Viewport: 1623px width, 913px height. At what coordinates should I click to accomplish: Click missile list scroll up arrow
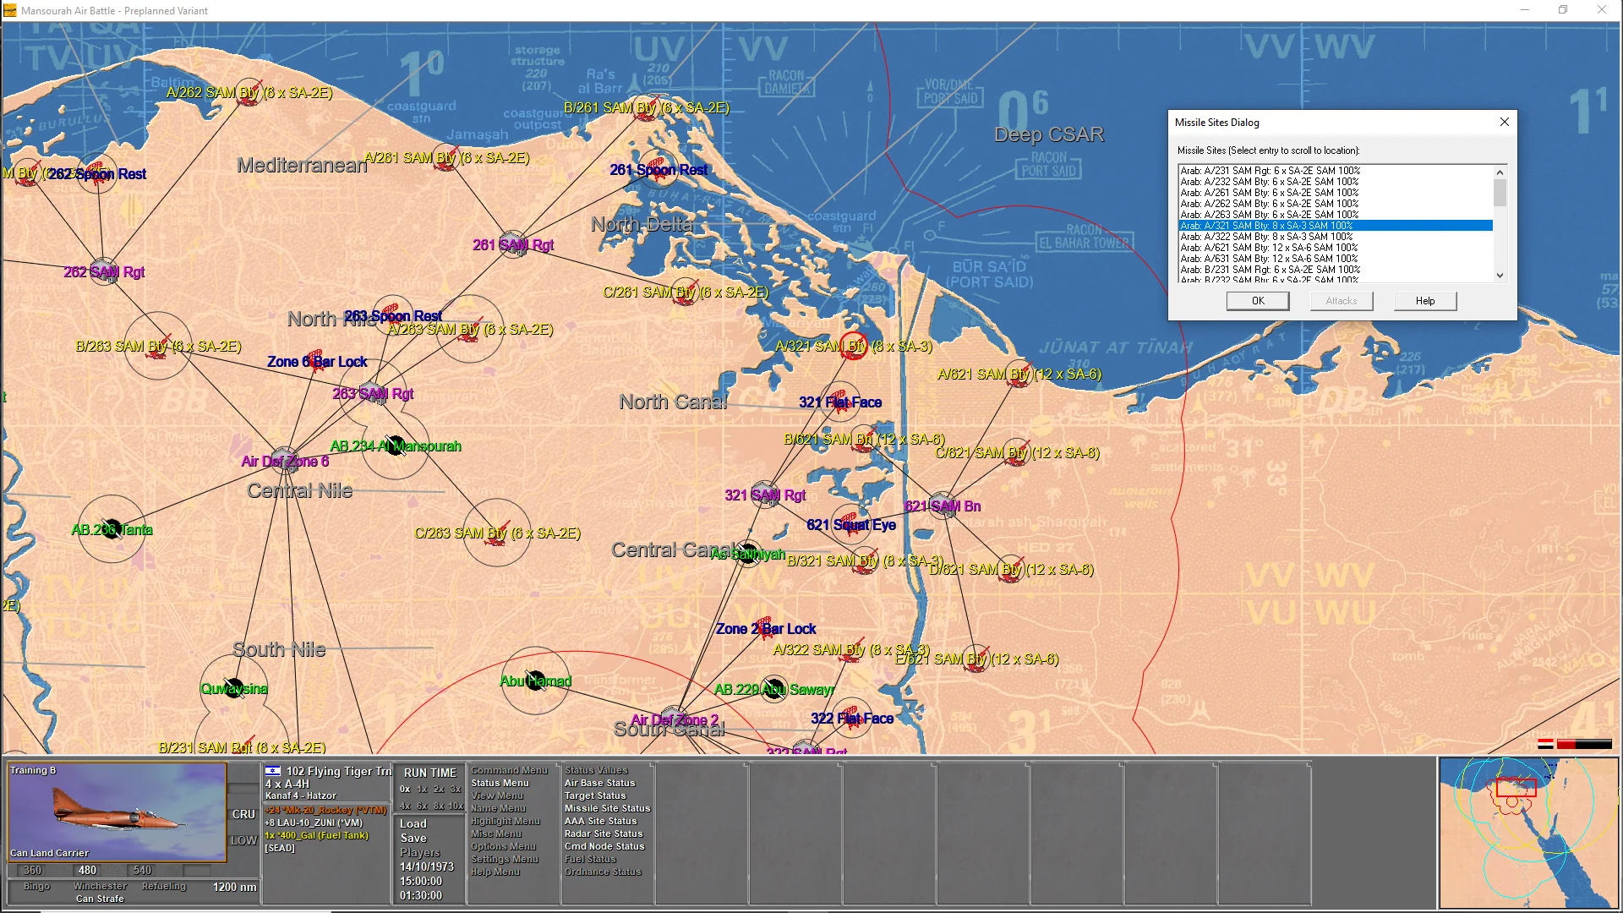pyautogui.click(x=1500, y=172)
